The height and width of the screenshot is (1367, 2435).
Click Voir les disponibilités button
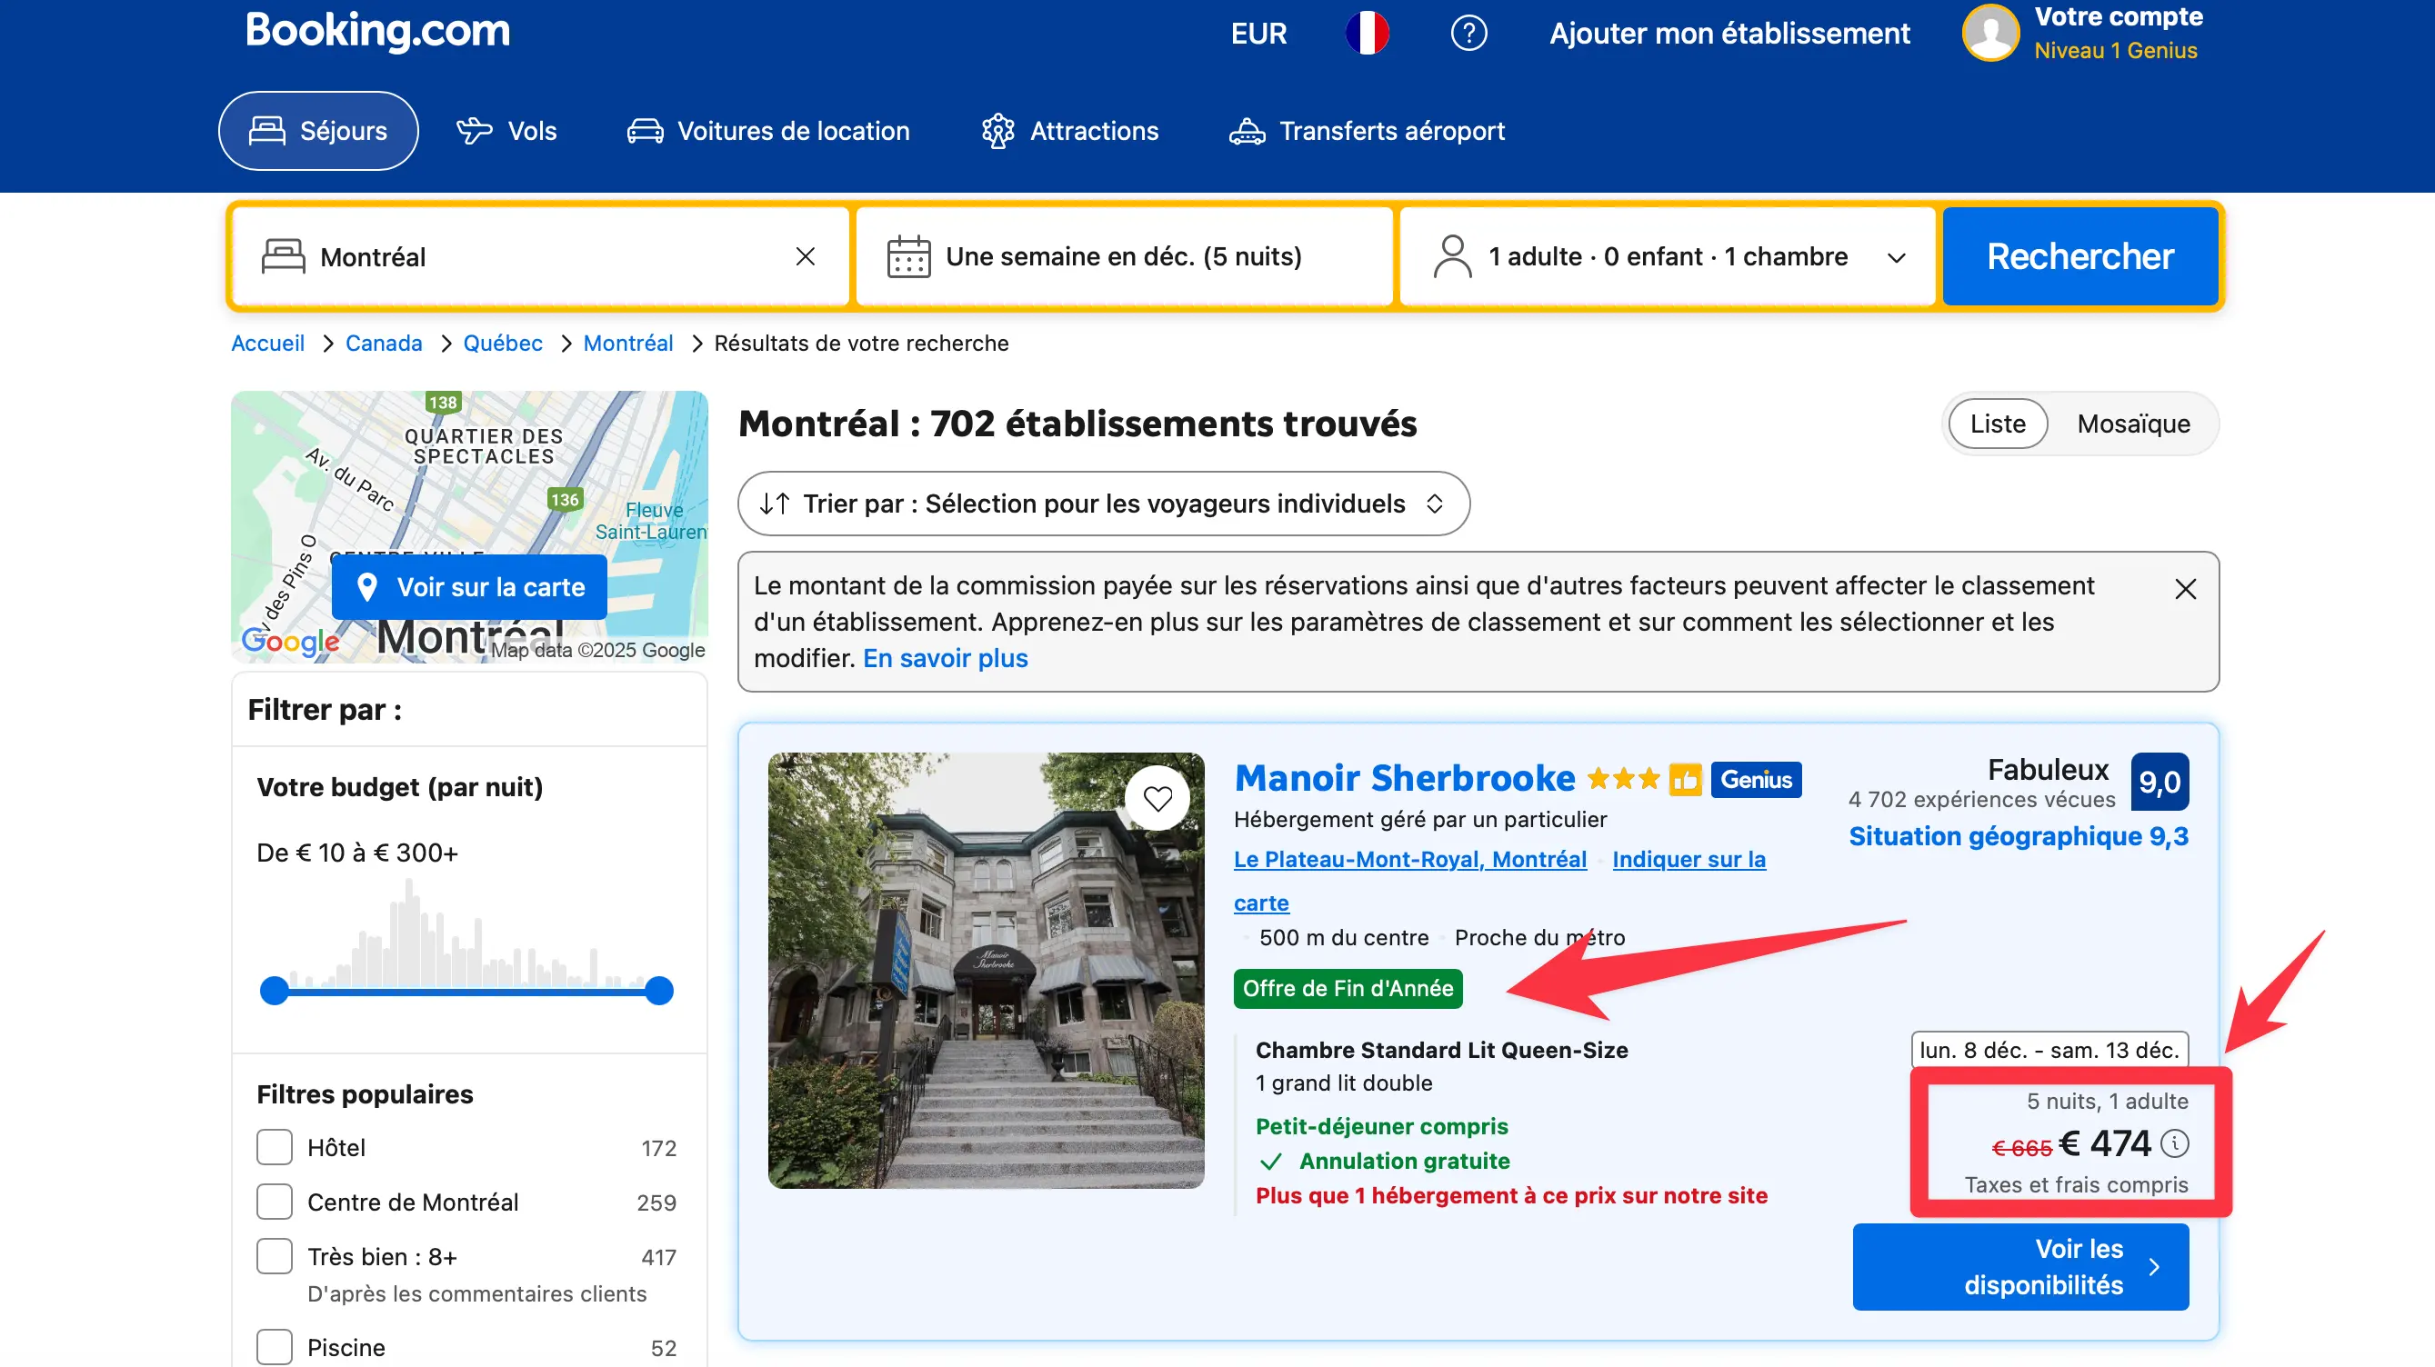(x=2020, y=1267)
